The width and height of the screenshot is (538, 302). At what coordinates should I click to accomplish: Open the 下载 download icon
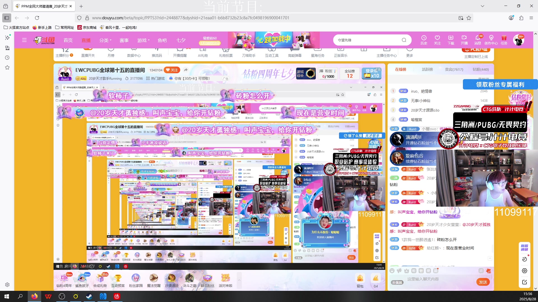(451, 40)
